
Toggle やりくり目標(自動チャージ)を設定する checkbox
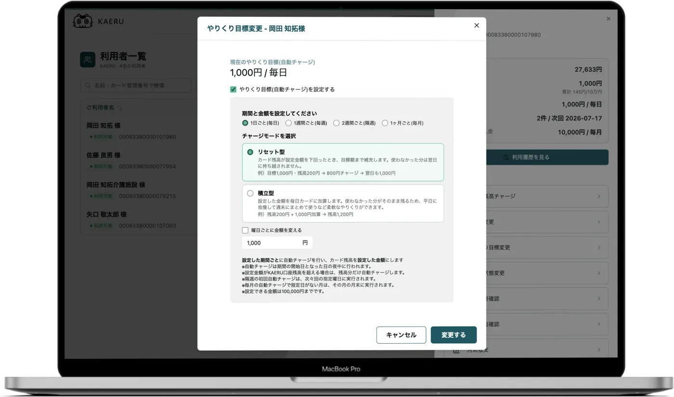click(x=233, y=89)
